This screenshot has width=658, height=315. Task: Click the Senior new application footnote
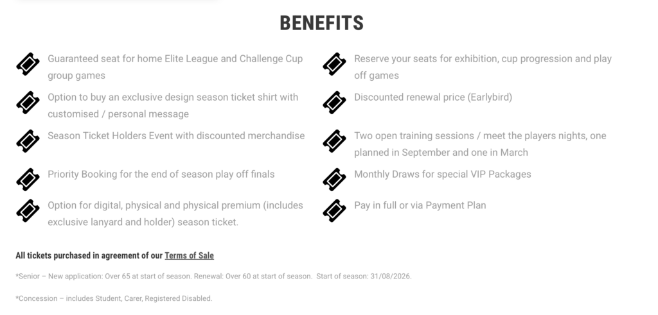pyautogui.click(x=213, y=277)
